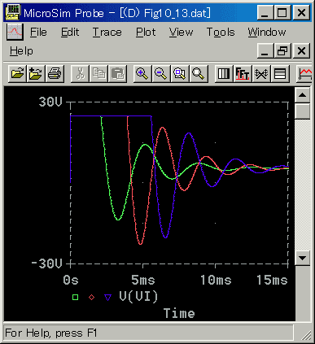Image resolution: width=315 pixels, height=344 pixels.
Task: Open the Window menu
Action: pos(267,33)
